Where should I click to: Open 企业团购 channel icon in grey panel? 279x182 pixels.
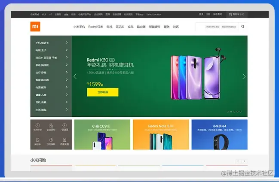tap(51, 127)
